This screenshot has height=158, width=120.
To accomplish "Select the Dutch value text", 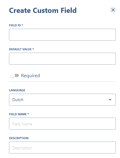I will click(18, 100).
